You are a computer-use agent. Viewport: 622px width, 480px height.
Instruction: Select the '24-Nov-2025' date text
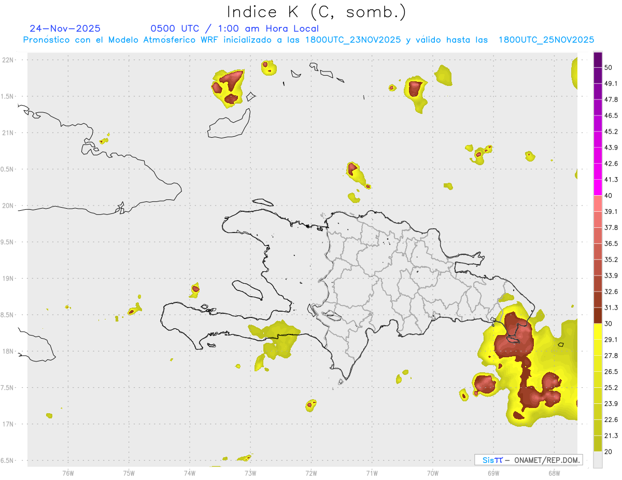pyautogui.click(x=65, y=28)
